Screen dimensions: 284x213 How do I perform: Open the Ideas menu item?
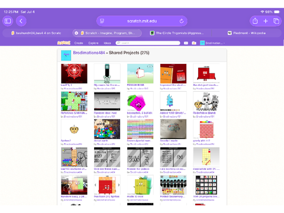click(107, 43)
